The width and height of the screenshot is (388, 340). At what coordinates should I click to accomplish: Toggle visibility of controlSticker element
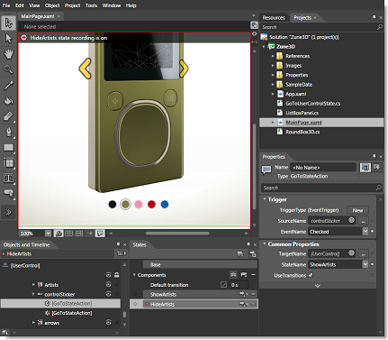point(109,294)
